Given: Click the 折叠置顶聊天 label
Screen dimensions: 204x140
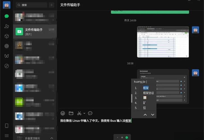Looking at the screenshot, I should click(x=33, y=138).
